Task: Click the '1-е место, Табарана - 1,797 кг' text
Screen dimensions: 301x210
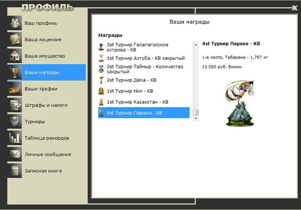Action: tap(235, 57)
